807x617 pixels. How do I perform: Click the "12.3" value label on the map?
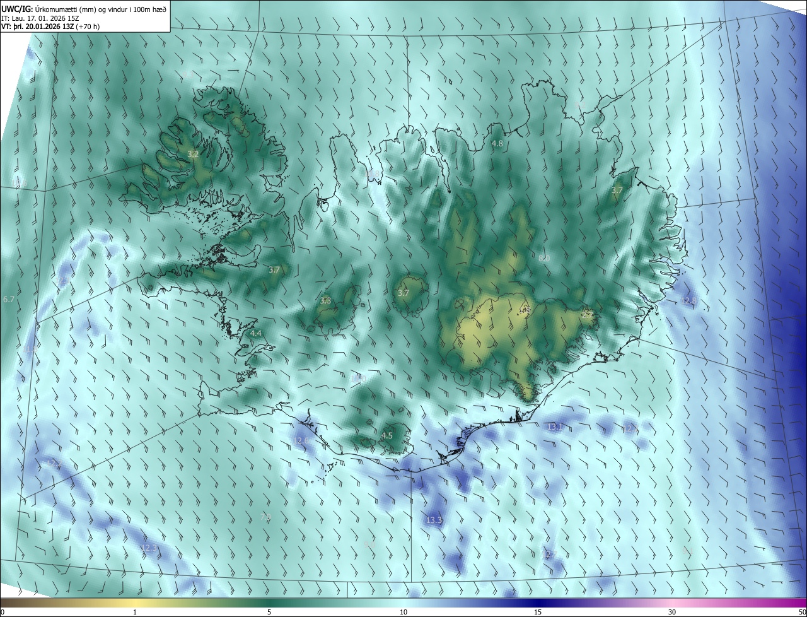[x=149, y=548]
